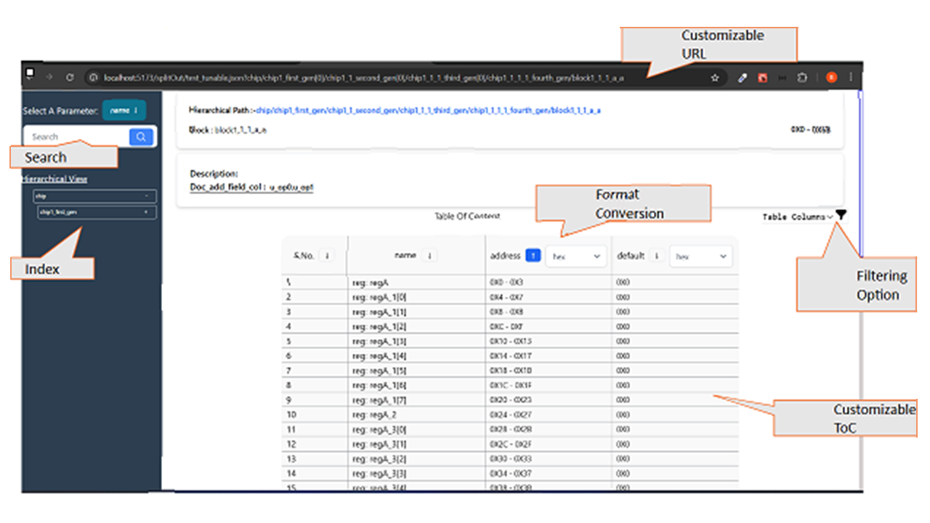The height and width of the screenshot is (523, 930).
Task: Click the black filter funnel icon
Action: [841, 215]
